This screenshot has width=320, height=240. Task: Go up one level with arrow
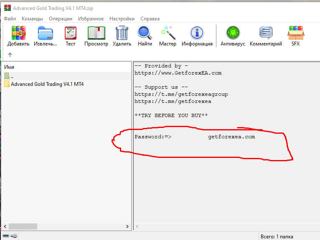click(10, 55)
